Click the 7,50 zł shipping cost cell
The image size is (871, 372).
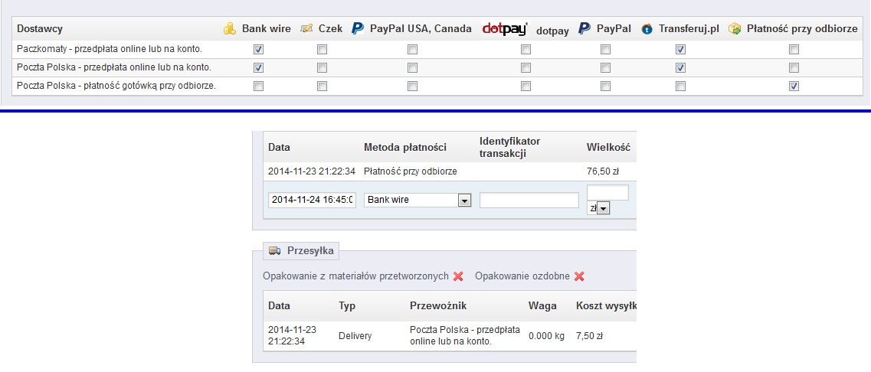coord(589,336)
